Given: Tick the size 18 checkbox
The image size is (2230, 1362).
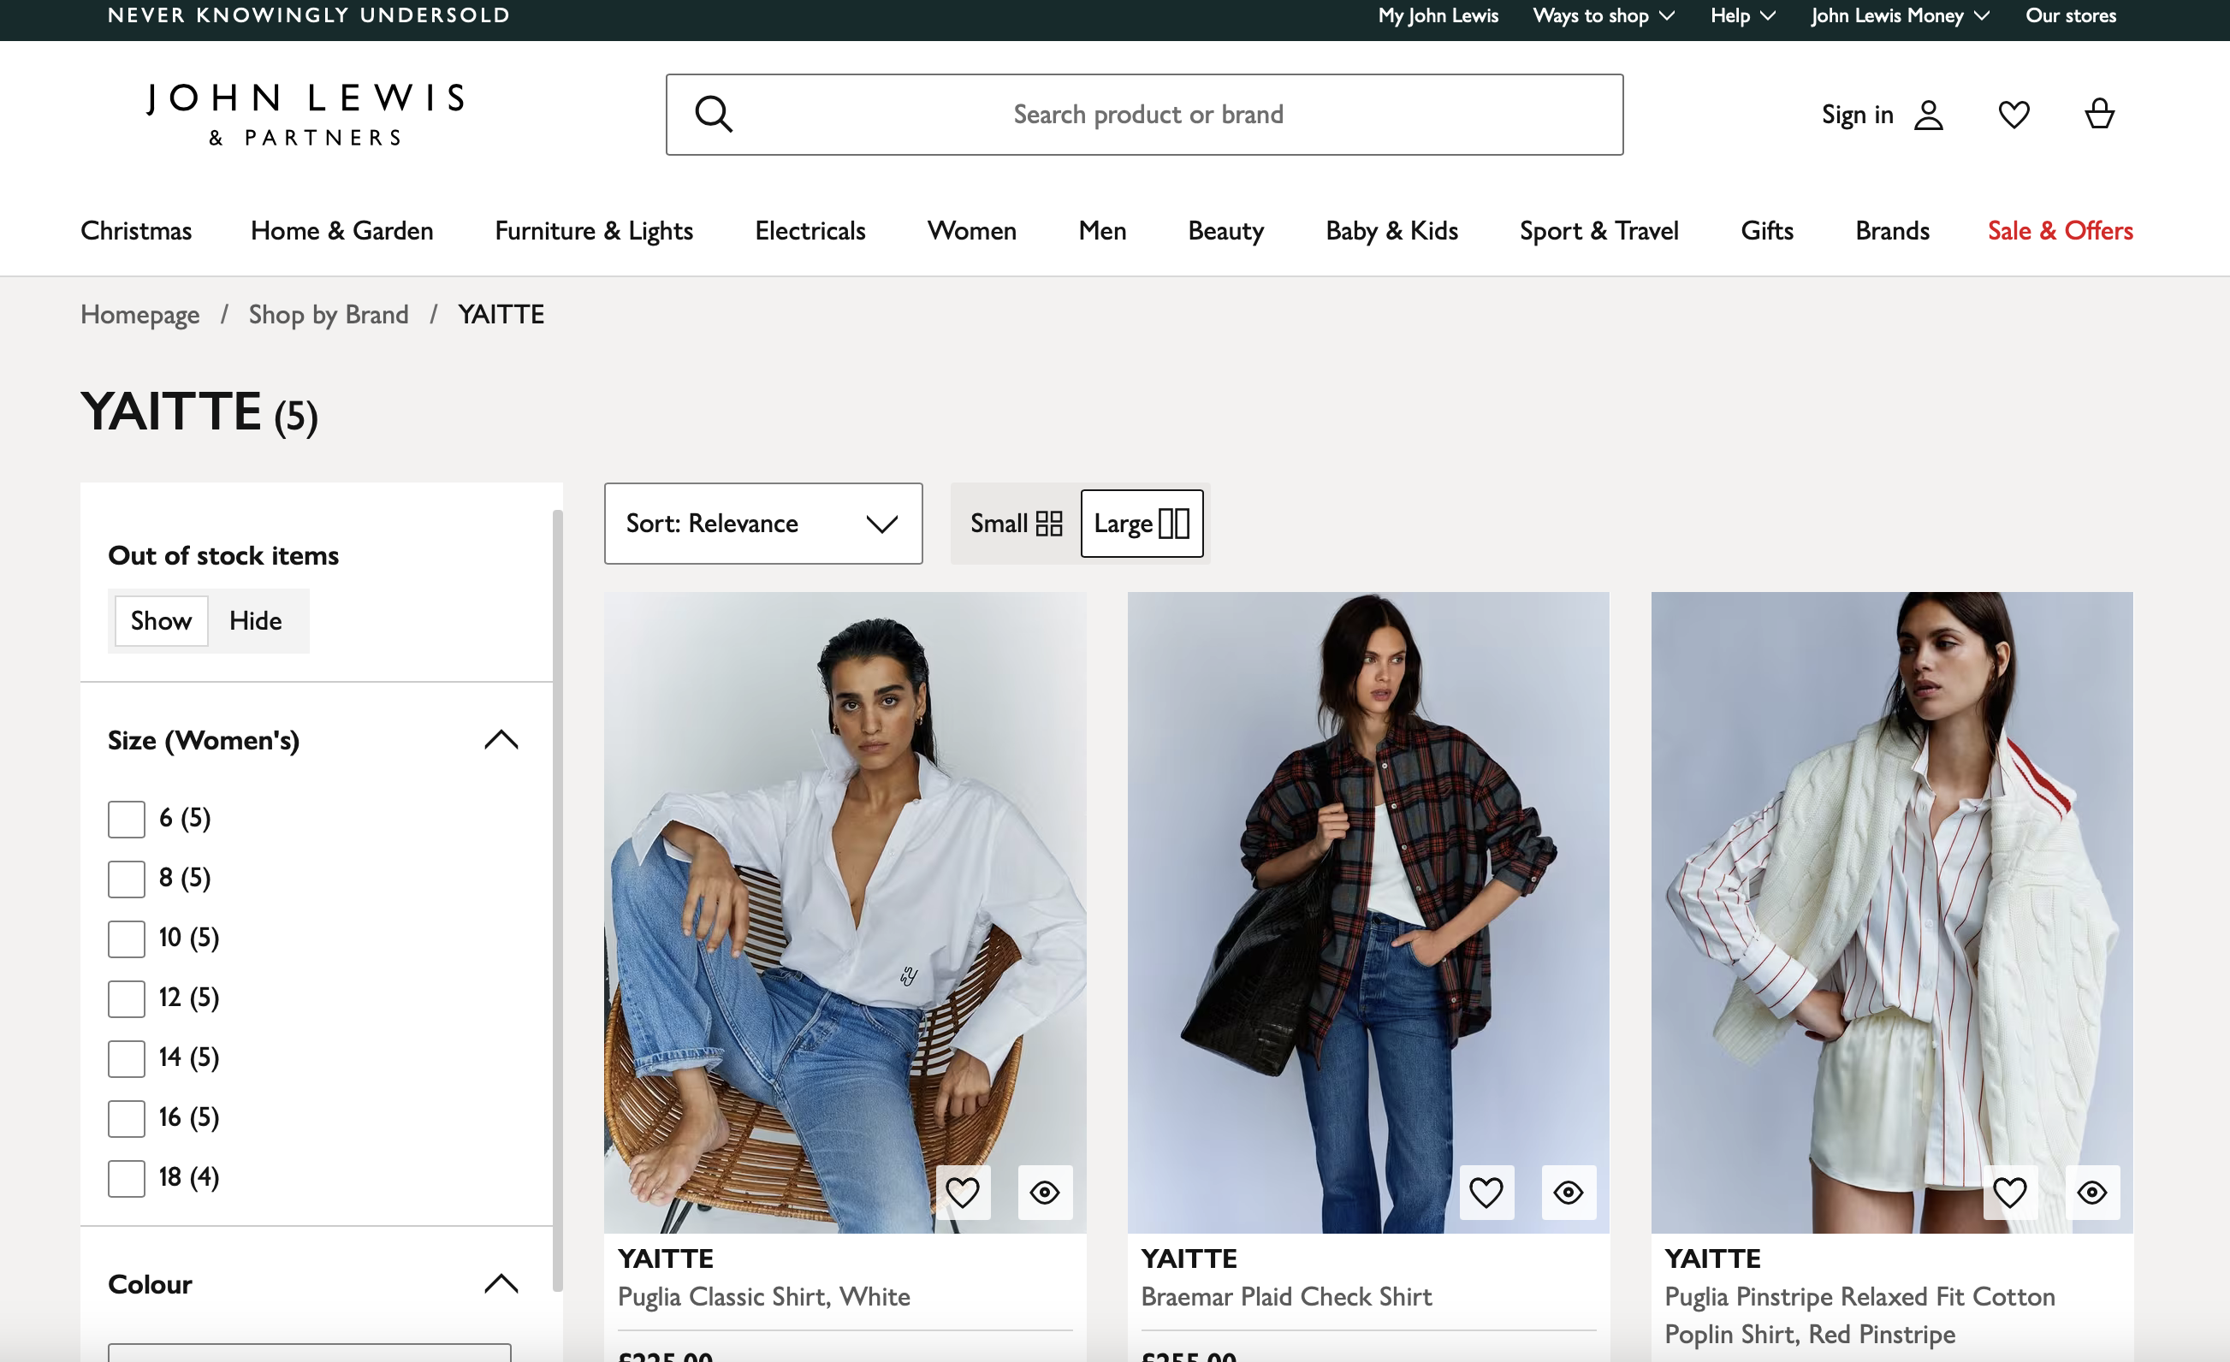Looking at the screenshot, I should coord(127,1177).
